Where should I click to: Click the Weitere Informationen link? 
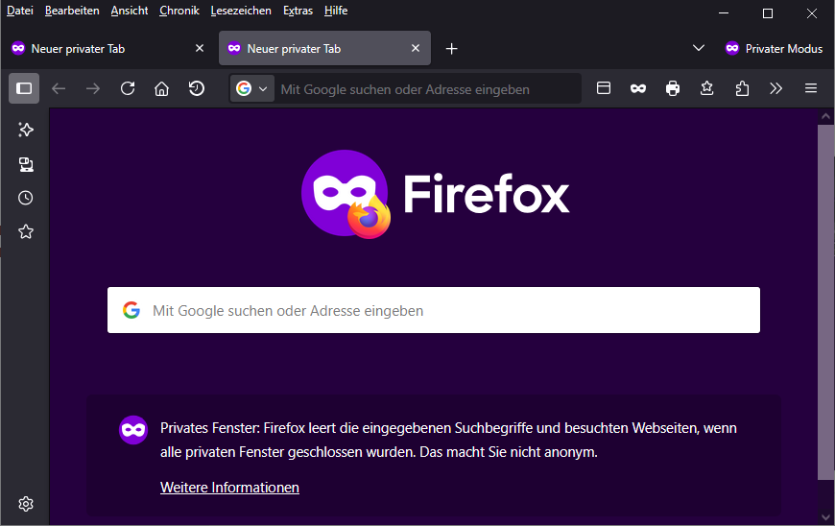(229, 488)
